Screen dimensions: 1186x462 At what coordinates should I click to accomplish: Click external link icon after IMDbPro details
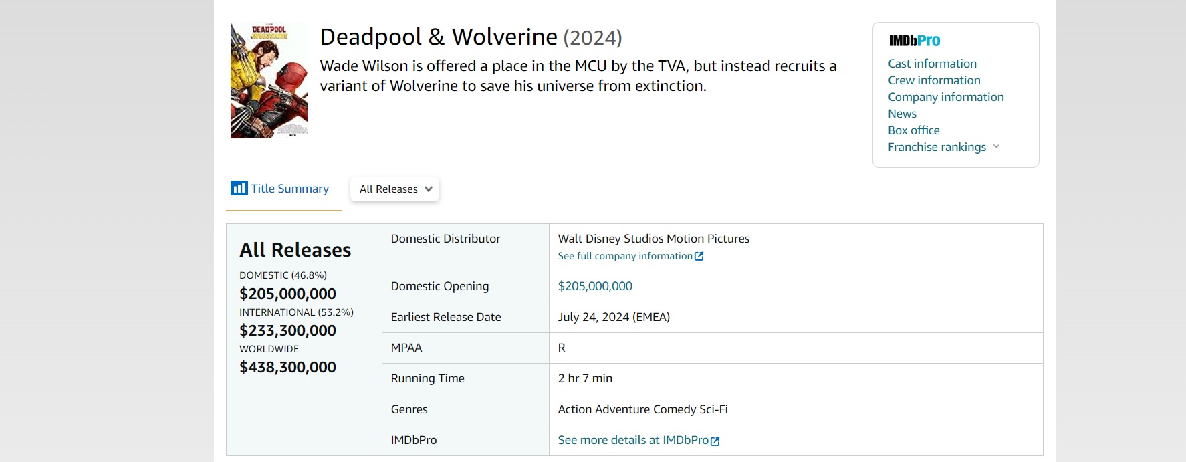[715, 441]
